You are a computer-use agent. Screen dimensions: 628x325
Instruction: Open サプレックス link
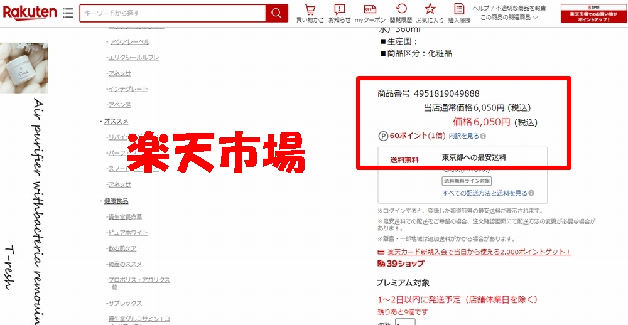click(x=124, y=303)
